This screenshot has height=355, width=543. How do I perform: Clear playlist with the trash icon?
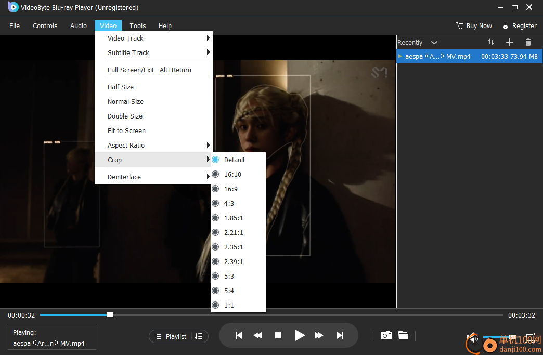coord(528,42)
